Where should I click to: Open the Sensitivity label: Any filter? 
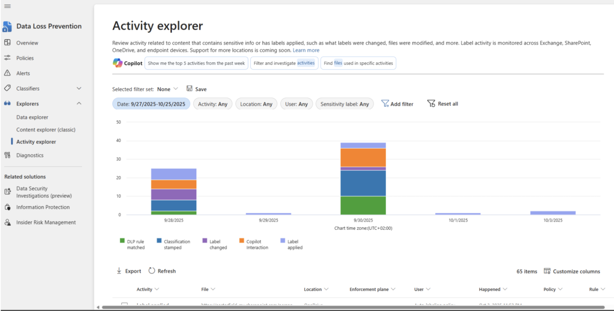[345, 104]
